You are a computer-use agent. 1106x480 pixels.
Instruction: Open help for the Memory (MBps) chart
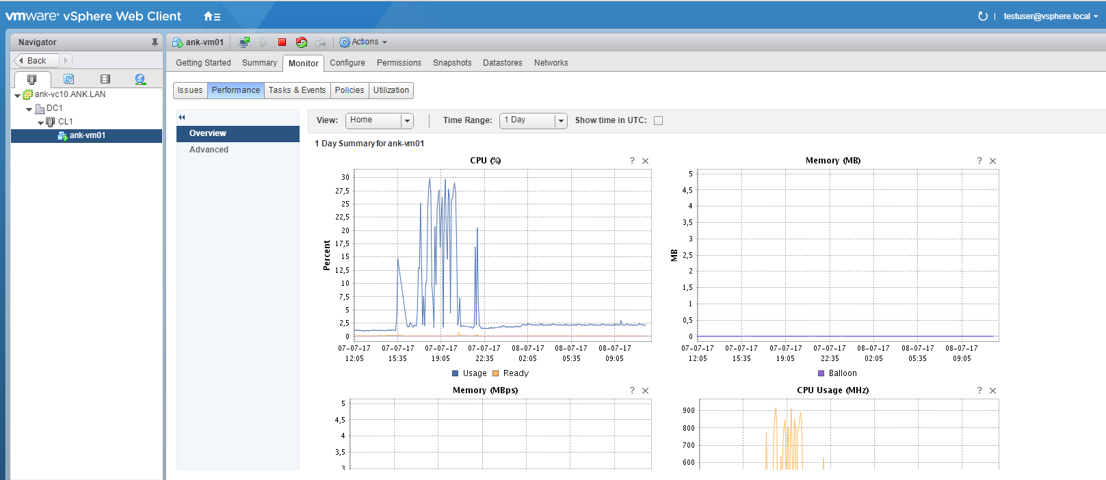632,390
